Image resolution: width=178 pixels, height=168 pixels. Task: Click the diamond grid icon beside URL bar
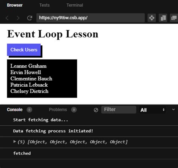(152, 18)
